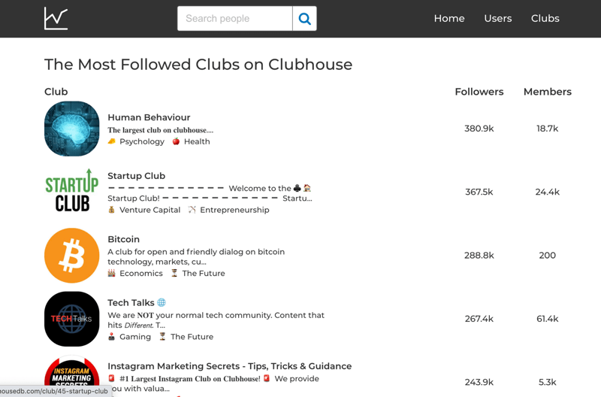
Task: Click the emoji icon beside Entrepreneurship
Action: click(192, 210)
